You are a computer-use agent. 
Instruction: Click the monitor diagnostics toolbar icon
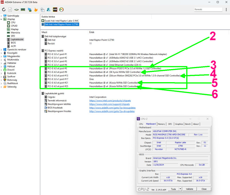coord(30,10)
